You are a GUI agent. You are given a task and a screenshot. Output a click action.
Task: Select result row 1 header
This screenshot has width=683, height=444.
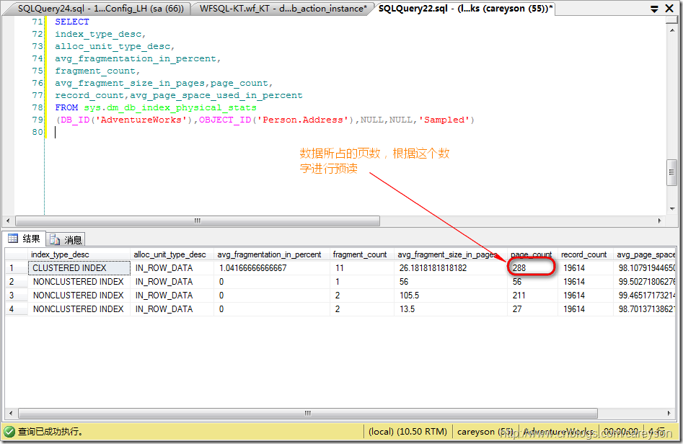[17, 268]
